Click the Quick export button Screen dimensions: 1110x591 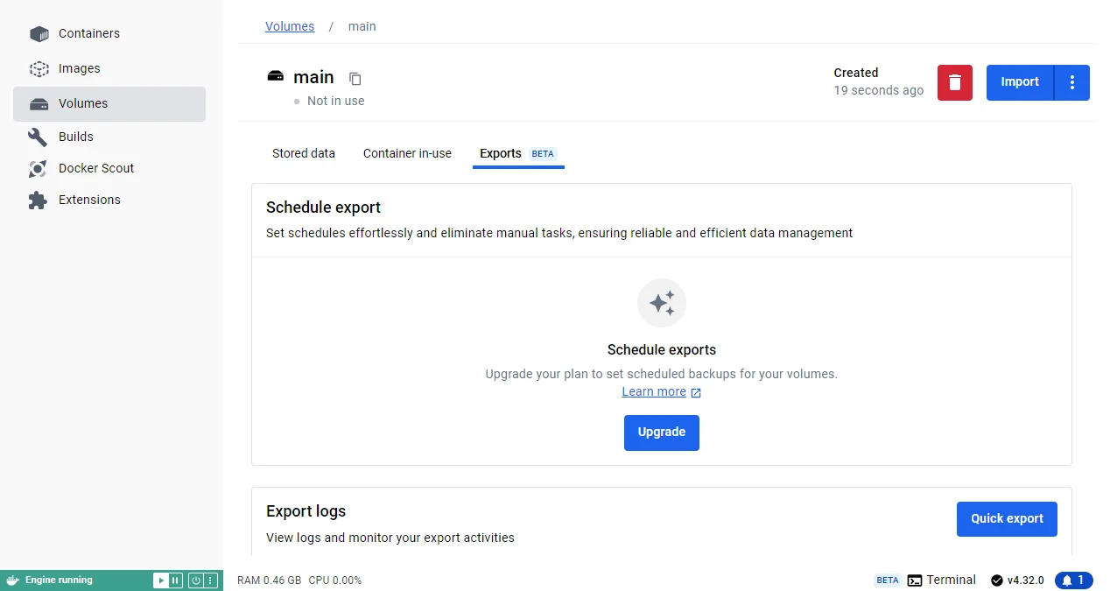click(x=1006, y=518)
